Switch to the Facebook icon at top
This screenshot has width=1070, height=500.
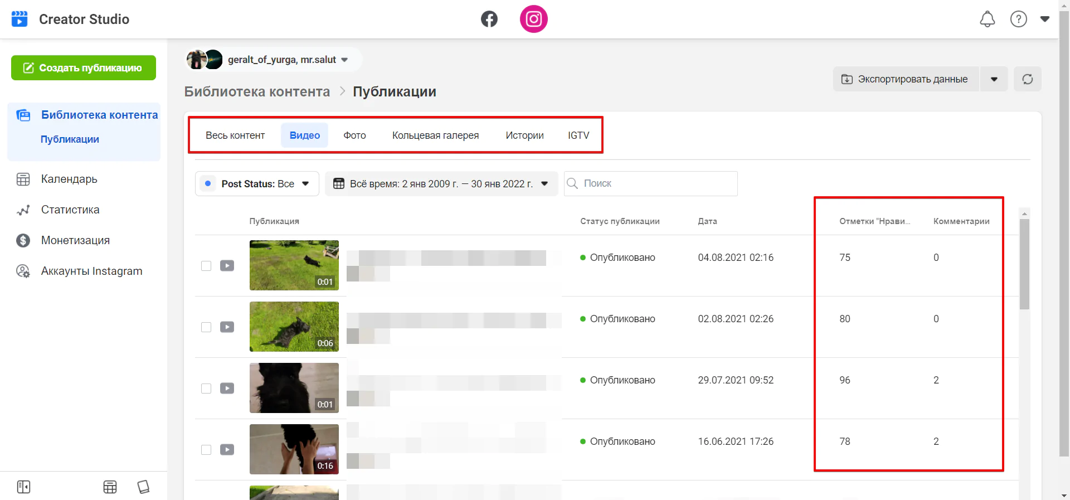point(489,19)
